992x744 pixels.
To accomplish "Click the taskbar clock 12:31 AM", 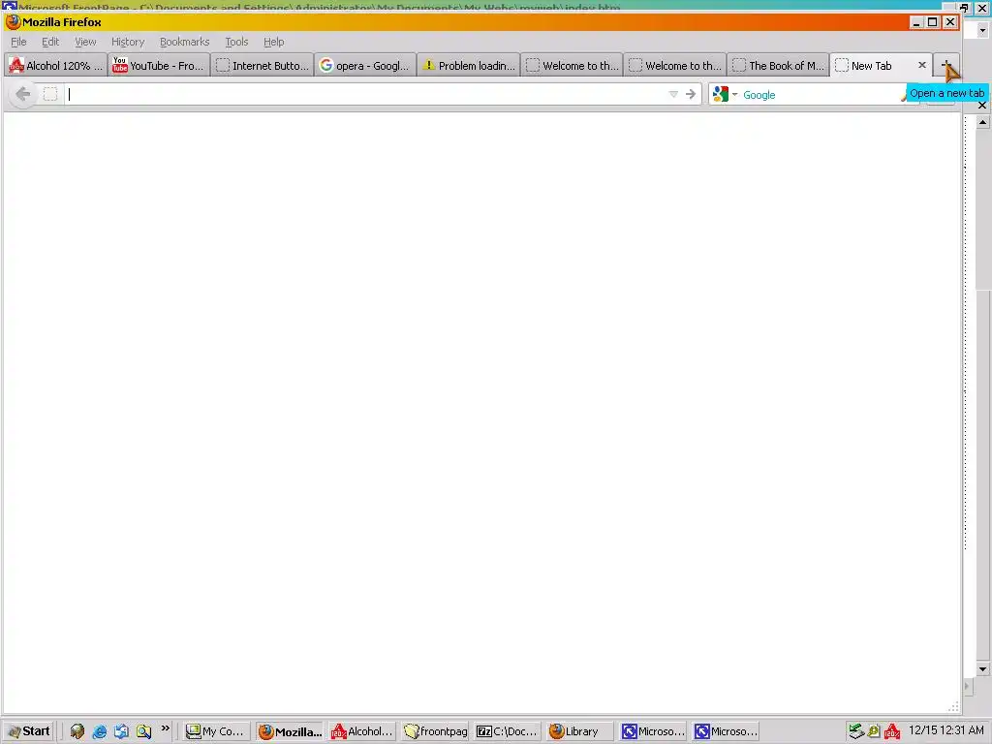I will tap(945, 730).
